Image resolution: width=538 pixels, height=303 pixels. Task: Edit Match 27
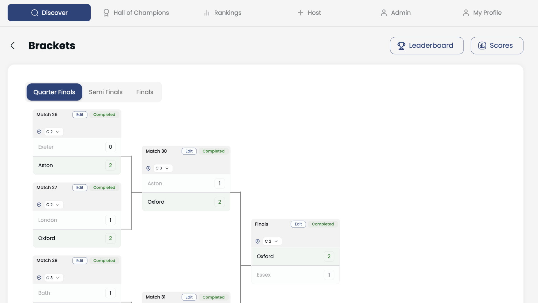point(80,187)
